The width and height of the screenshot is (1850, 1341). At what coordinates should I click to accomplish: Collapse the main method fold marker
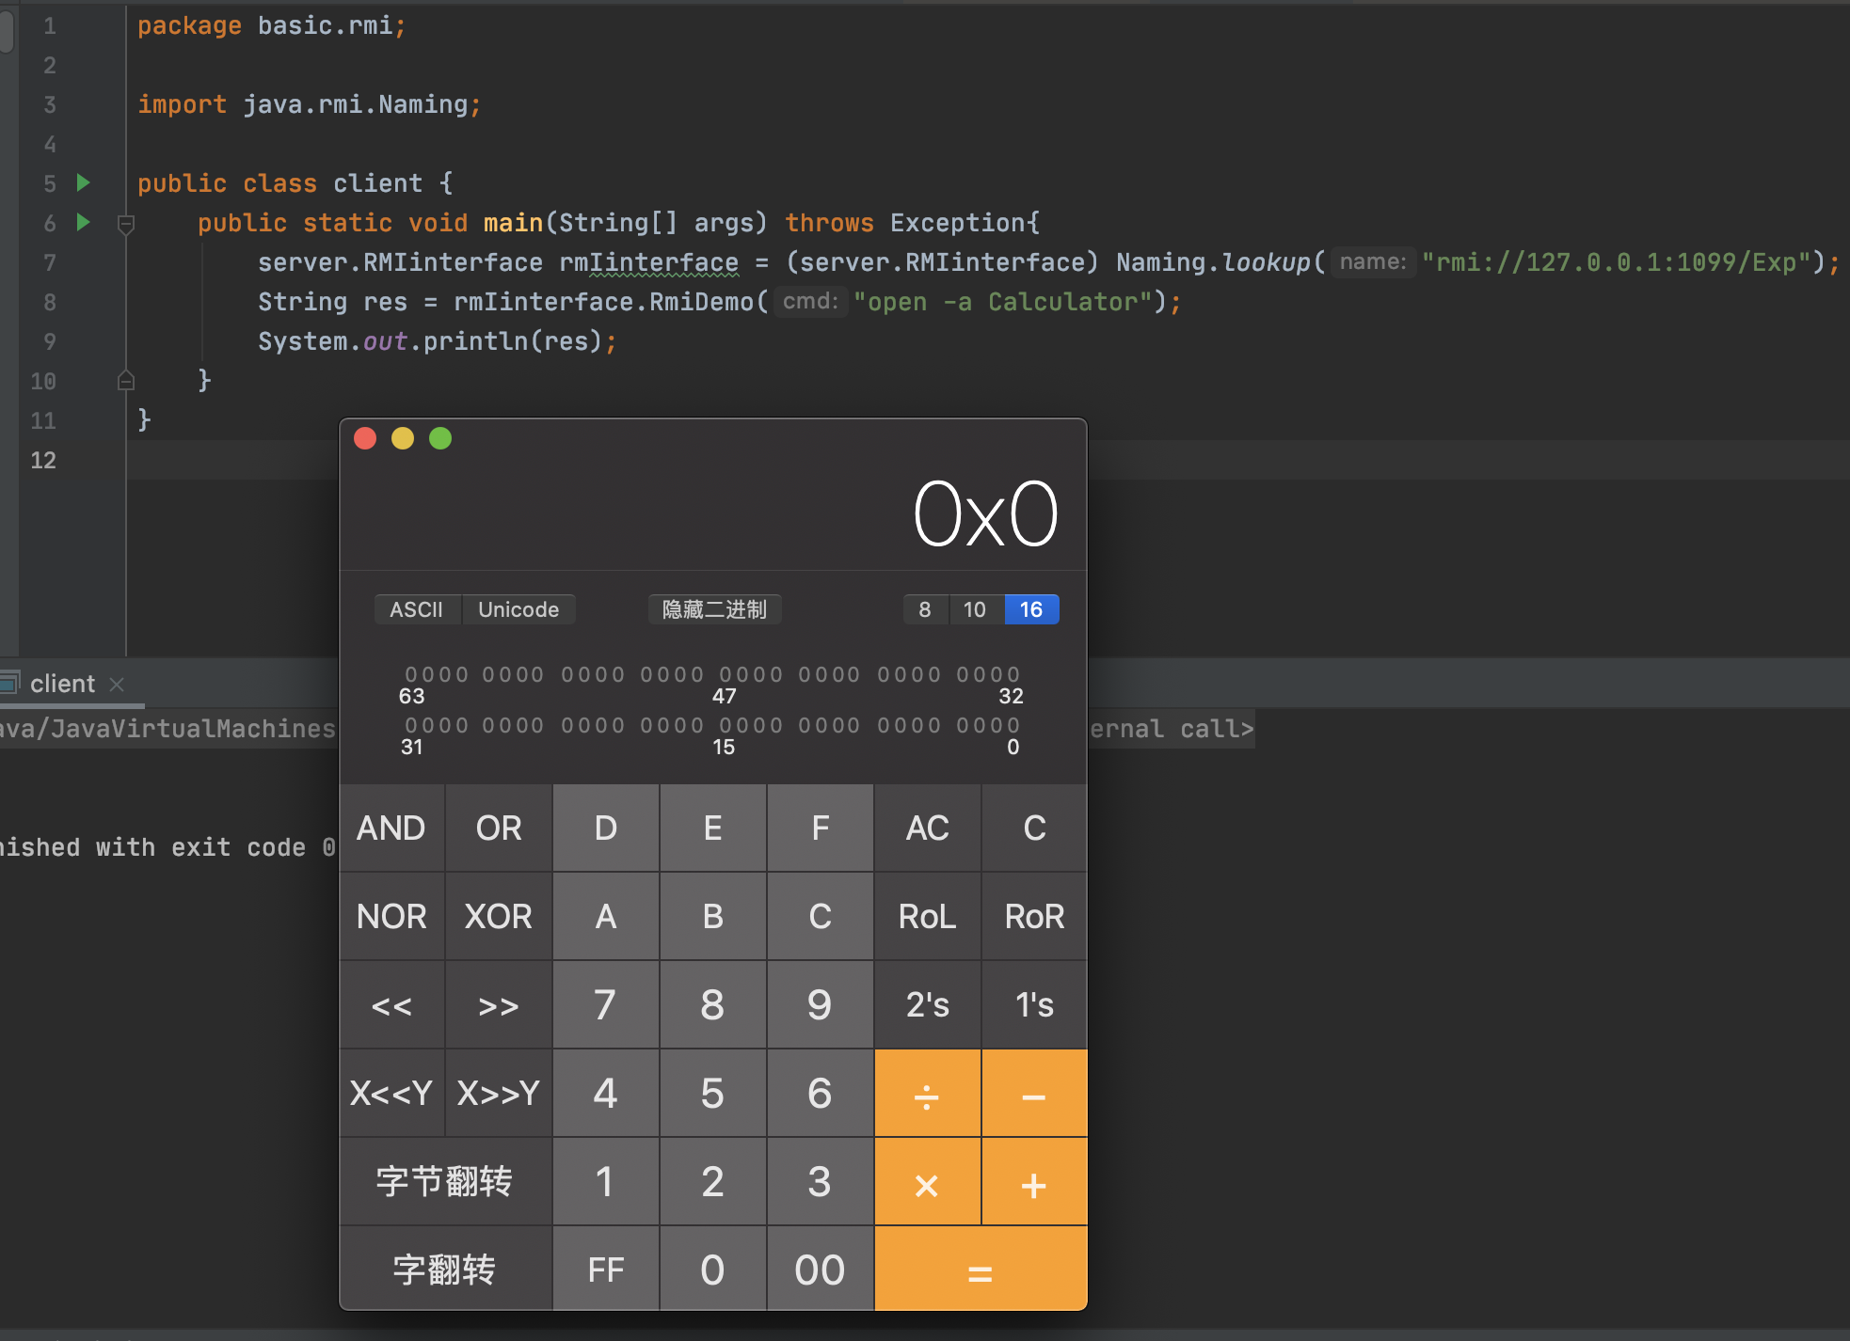click(x=125, y=224)
